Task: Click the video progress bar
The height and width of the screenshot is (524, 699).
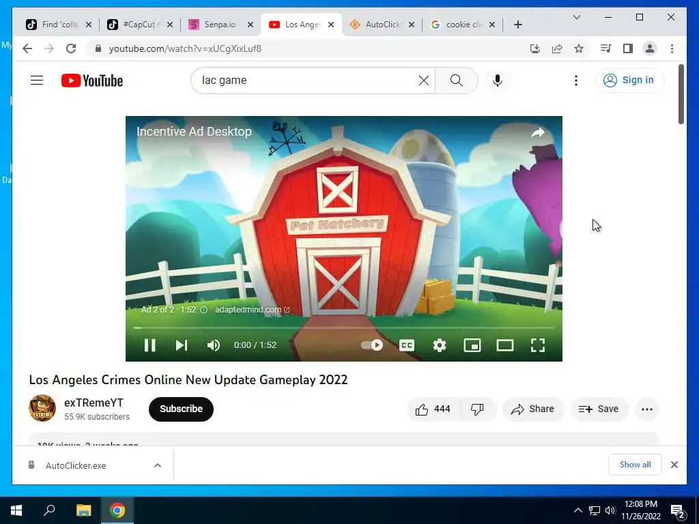Action: pos(344,328)
